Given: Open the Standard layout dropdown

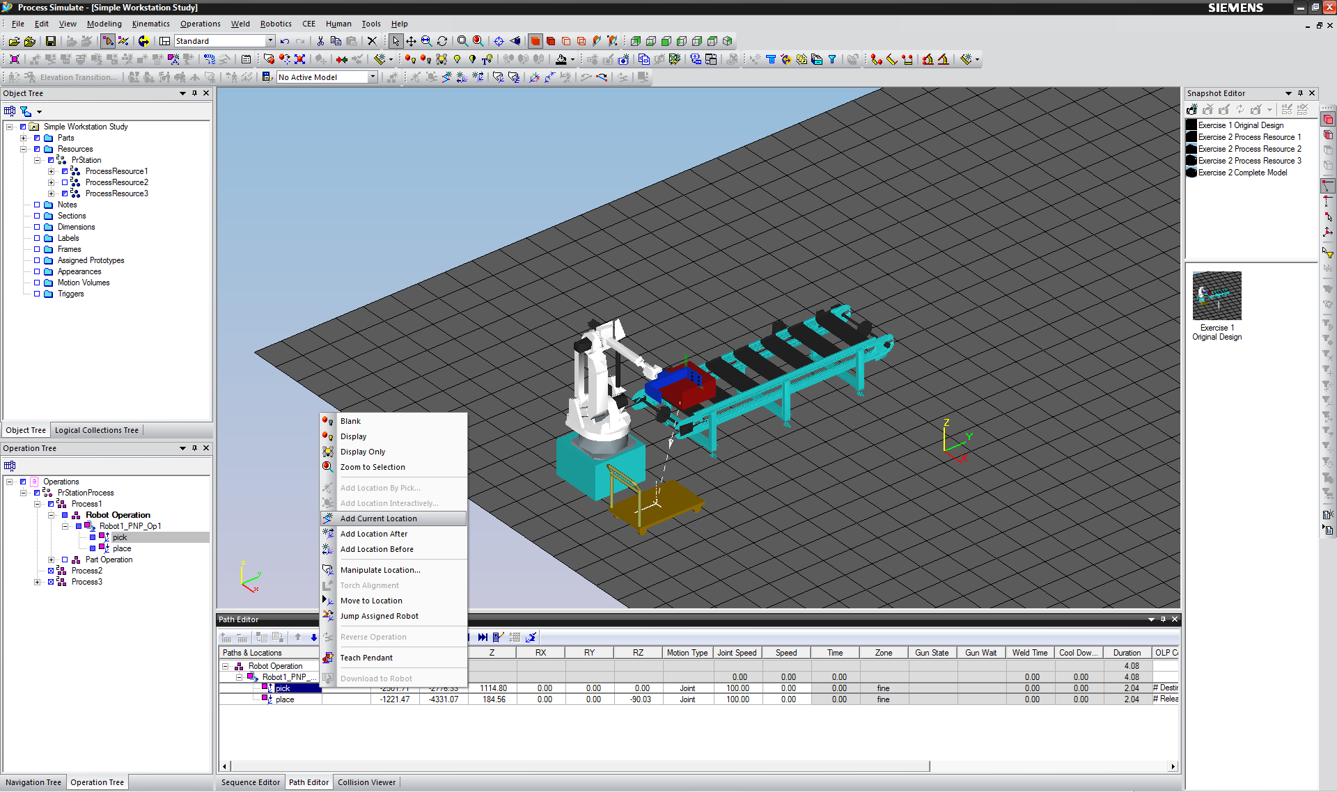Looking at the screenshot, I should pos(270,41).
